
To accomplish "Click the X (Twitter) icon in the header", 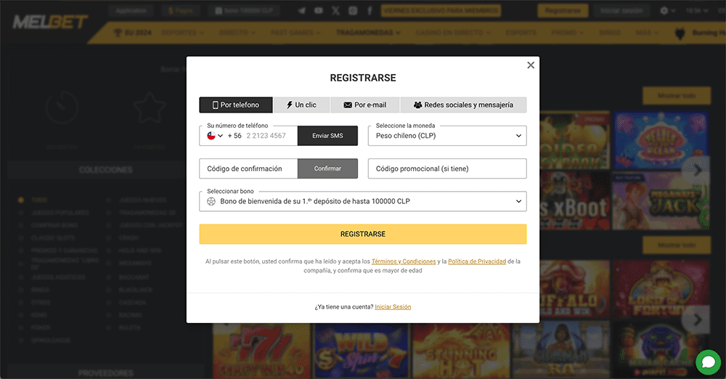I will (335, 11).
